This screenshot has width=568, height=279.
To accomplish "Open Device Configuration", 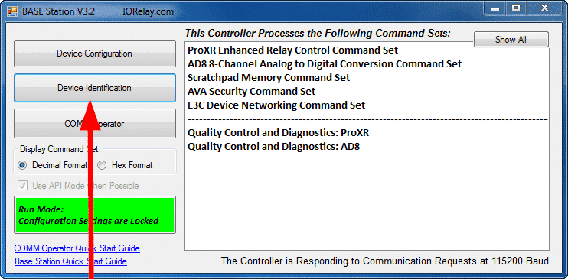I will pyautogui.click(x=95, y=54).
